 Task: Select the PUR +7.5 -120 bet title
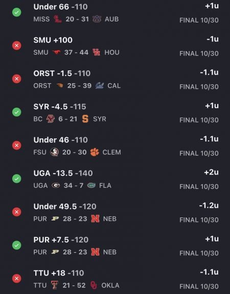(x=61, y=240)
